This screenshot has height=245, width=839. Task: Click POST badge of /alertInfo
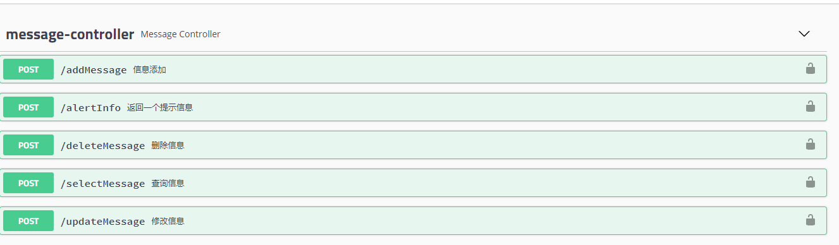pyautogui.click(x=28, y=107)
